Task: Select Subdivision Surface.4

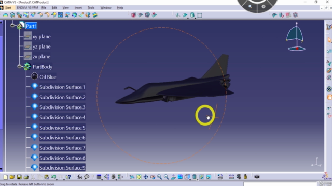Action: point(62,117)
